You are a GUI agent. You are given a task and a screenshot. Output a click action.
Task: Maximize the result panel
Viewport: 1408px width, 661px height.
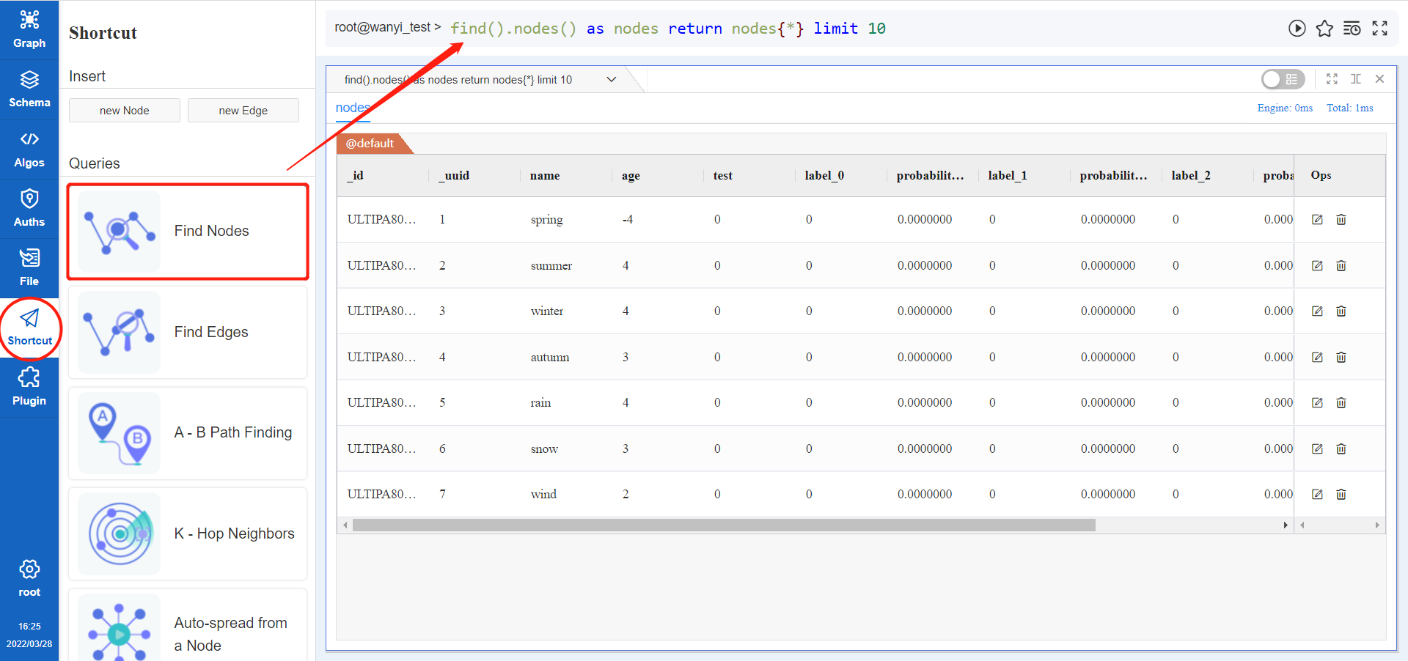point(1332,78)
